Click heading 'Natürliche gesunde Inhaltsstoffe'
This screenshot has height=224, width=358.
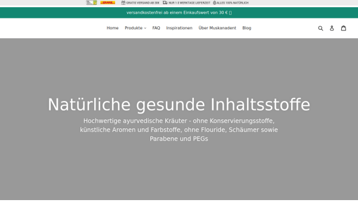[x=179, y=105]
